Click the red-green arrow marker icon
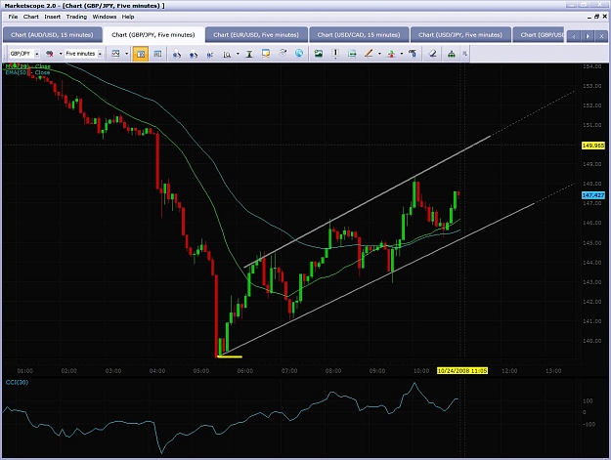 click(x=391, y=54)
